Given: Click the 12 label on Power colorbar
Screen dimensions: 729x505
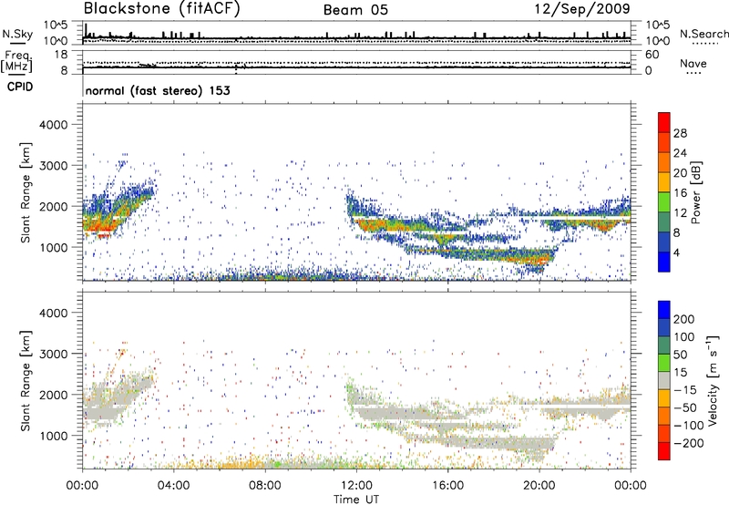Looking at the screenshot, I should (680, 213).
